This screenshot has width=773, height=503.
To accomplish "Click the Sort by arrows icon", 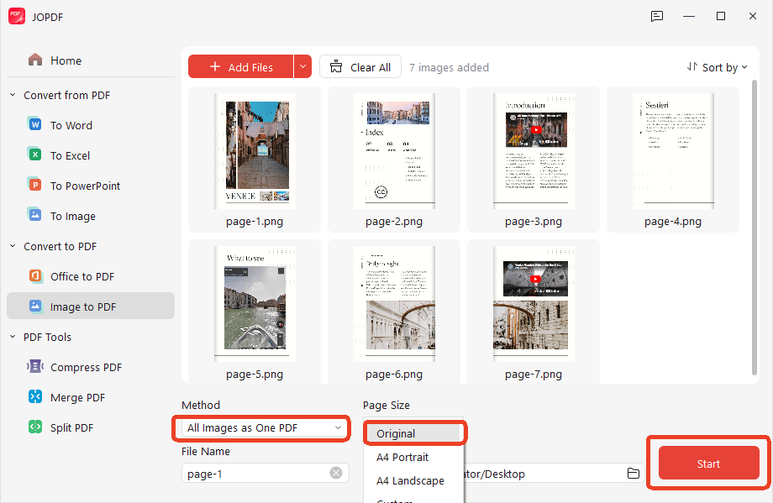I will (x=692, y=66).
